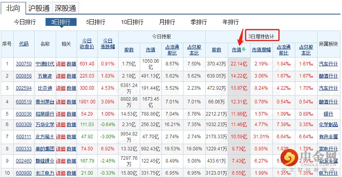
Task: Open stock code 000333
Action: click(24, 149)
